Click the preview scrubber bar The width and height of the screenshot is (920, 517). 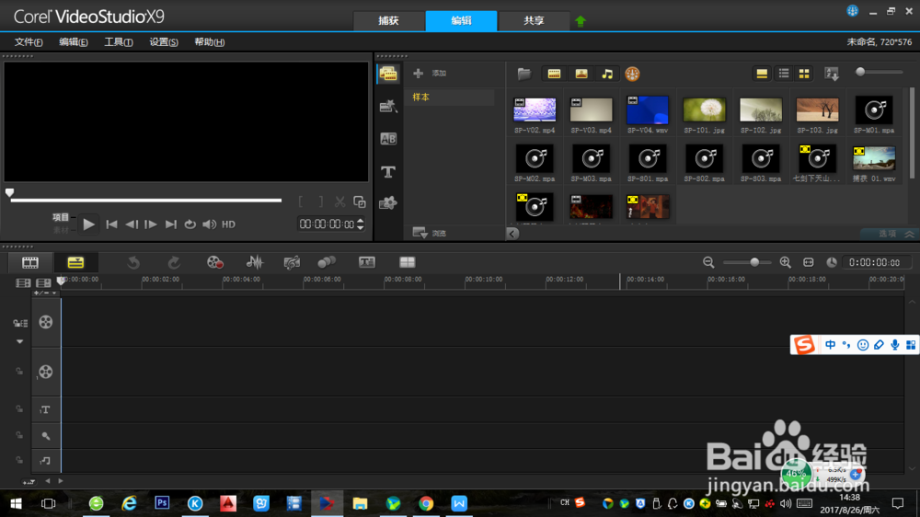click(145, 201)
